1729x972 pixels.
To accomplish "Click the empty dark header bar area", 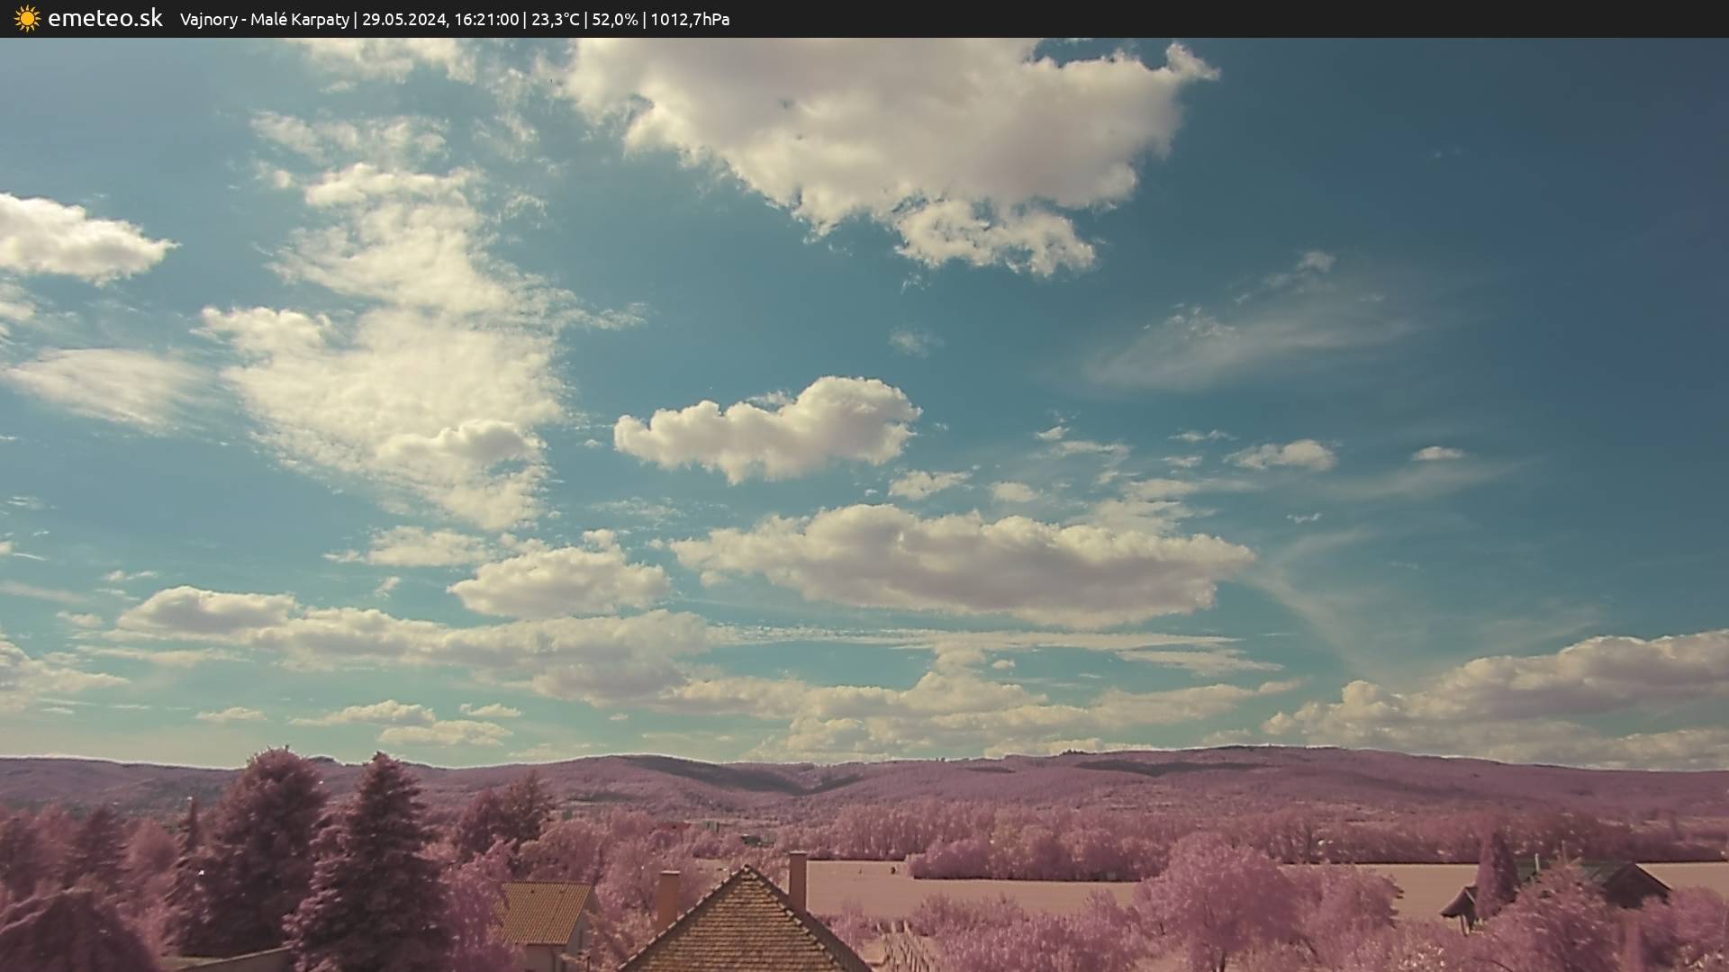I will (x=1261, y=19).
